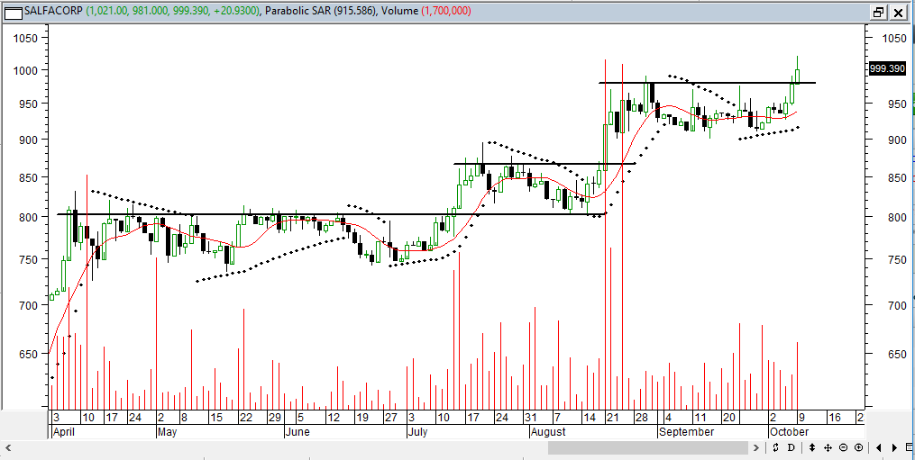Zoom in with the plus circle icon
This screenshot has width=915, height=460.
pos(858,447)
